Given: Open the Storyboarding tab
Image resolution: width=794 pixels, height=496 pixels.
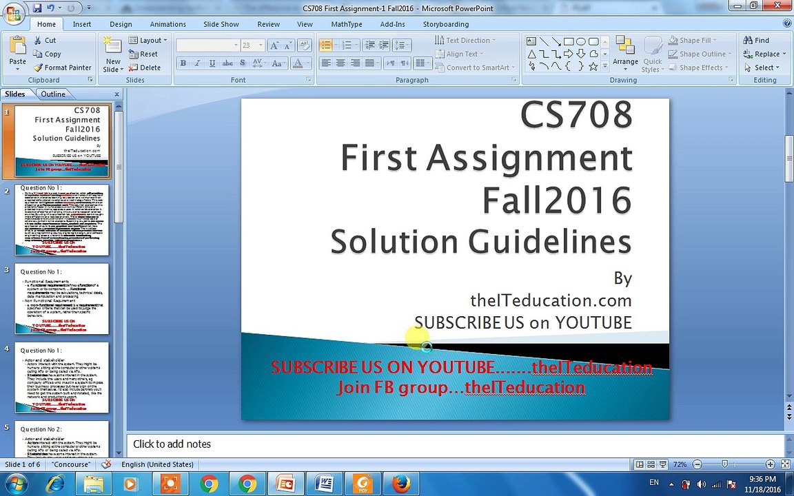Looking at the screenshot, I should (446, 24).
